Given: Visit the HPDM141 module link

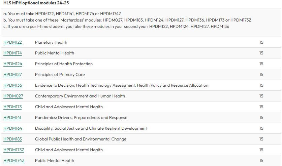Looking at the screenshot, I should pyautogui.click(x=12, y=118).
